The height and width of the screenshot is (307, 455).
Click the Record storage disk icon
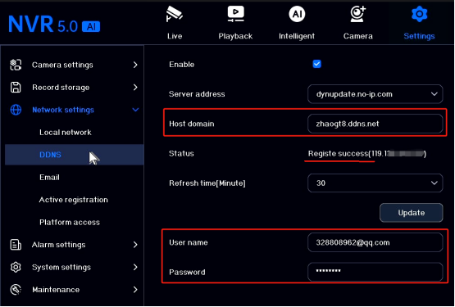(x=16, y=88)
